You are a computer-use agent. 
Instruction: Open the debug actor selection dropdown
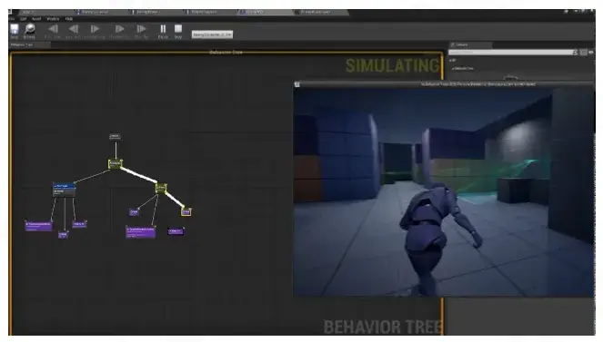[212, 34]
